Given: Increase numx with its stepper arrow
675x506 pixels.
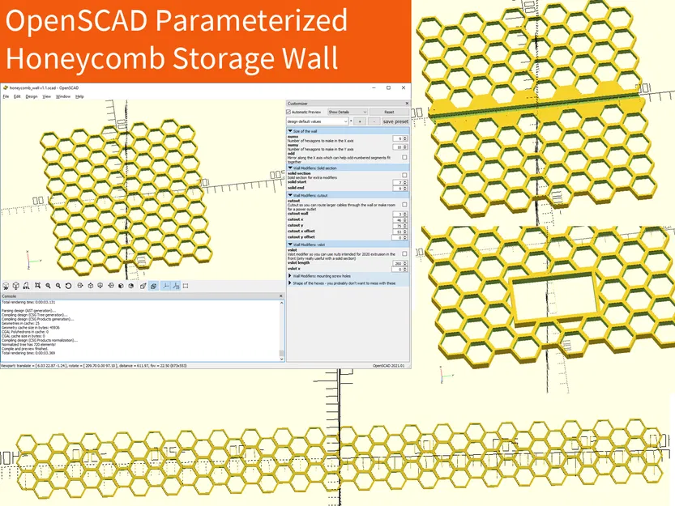Looking at the screenshot, I should click(x=404, y=137).
